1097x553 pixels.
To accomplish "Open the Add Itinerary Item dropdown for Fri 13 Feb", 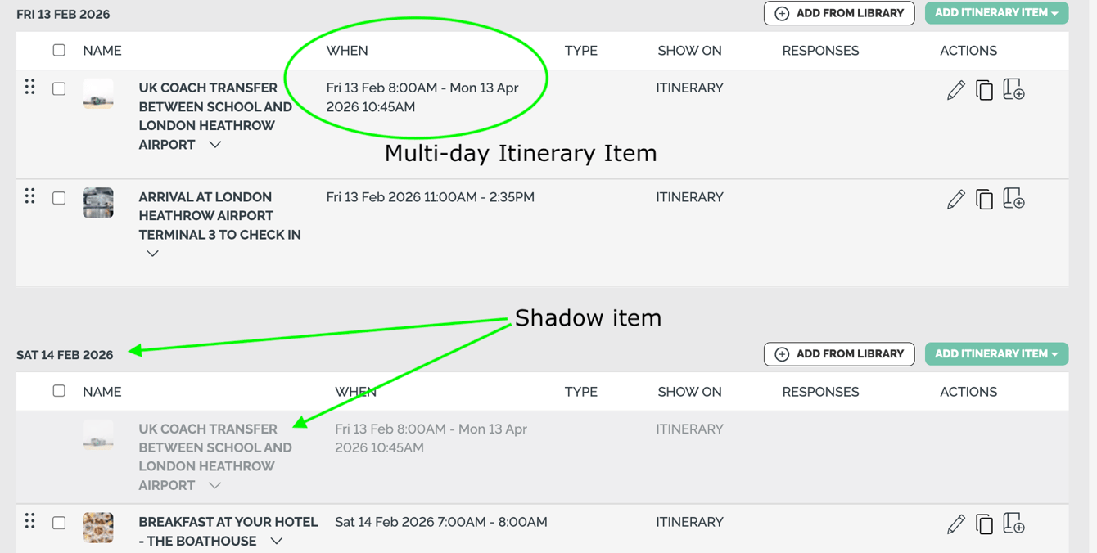I will click(996, 12).
